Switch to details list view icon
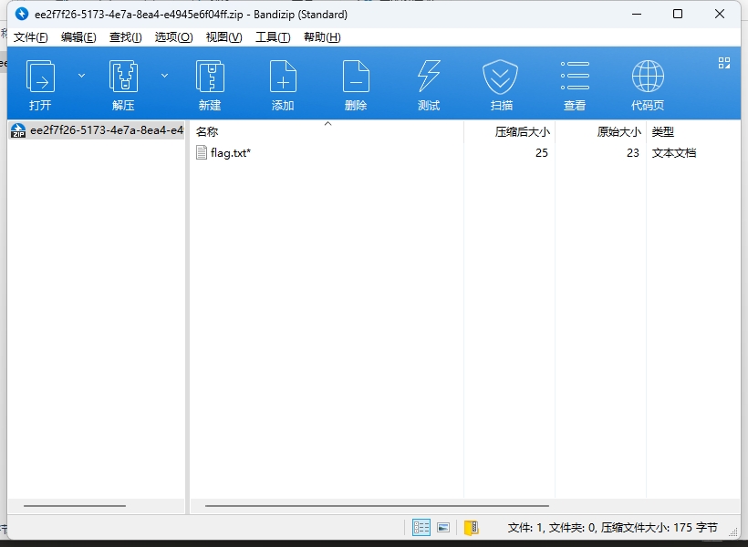Viewport: 748px width, 547px height. coord(421,528)
